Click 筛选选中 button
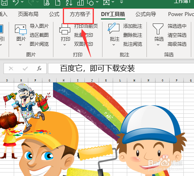This screenshot has width=194, height=176. tap(177, 26)
